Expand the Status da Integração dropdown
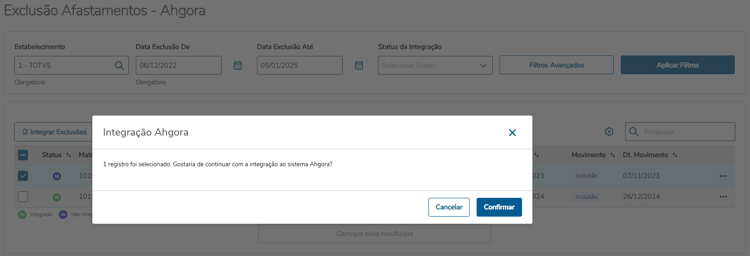Screen dimensions: 750x256 coord(435,65)
